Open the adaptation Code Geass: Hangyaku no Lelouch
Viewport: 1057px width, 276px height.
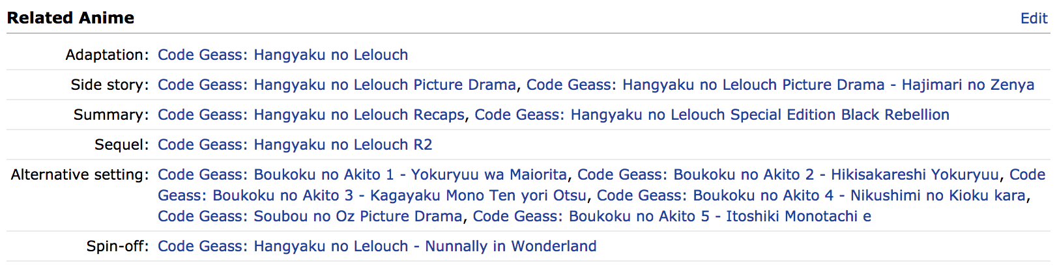[x=283, y=55]
